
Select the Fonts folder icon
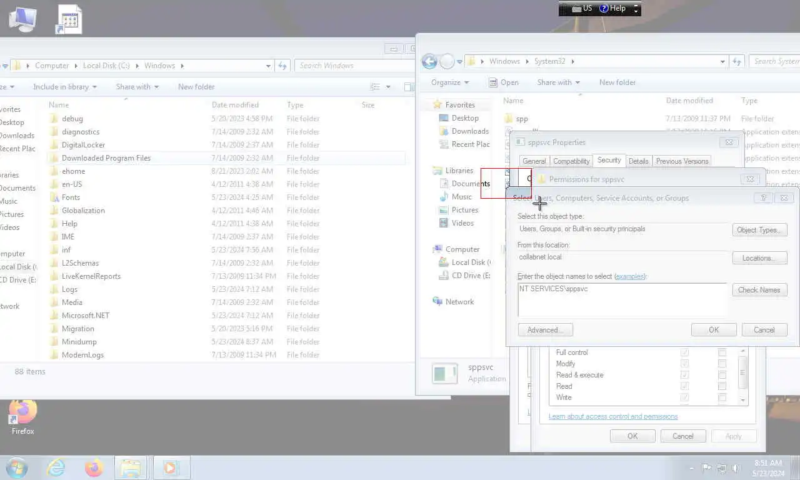point(54,197)
